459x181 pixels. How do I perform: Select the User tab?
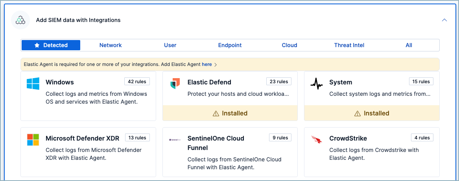[x=170, y=45]
